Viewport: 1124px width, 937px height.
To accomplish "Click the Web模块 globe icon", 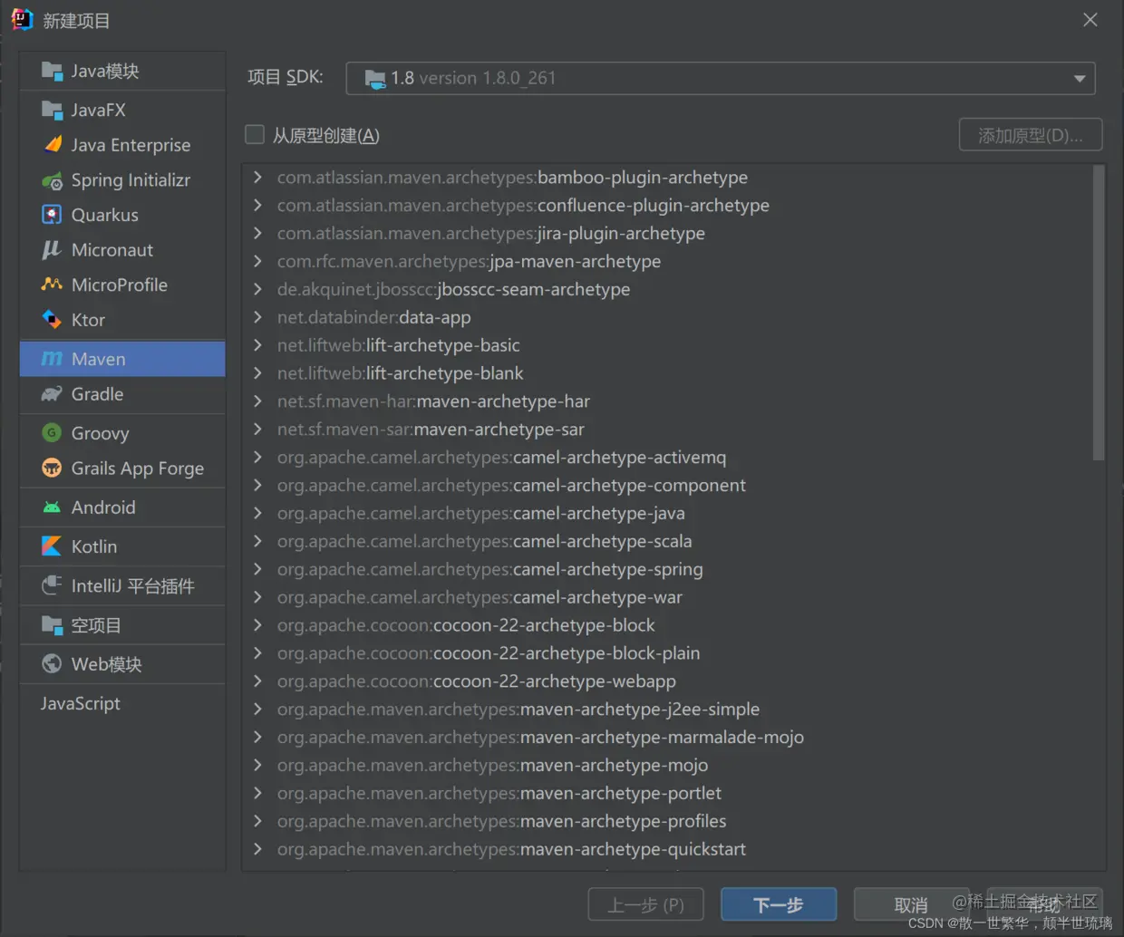I will [x=52, y=664].
